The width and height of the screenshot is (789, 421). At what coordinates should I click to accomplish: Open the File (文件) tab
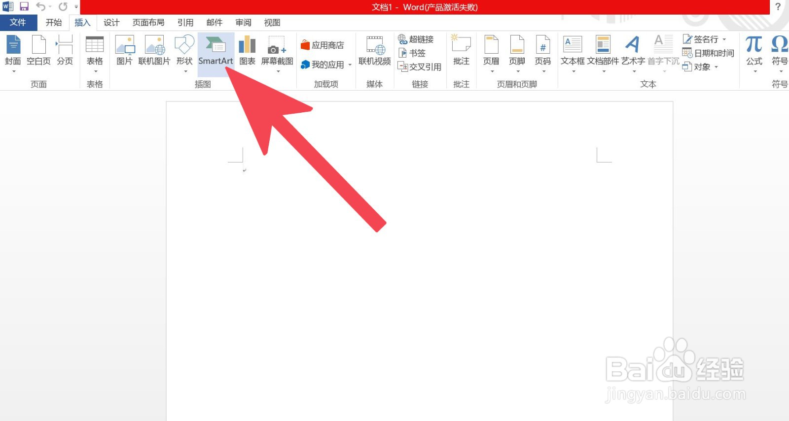coord(18,23)
